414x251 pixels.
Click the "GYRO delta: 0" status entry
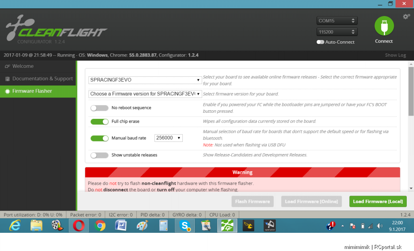tap(187, 215)
